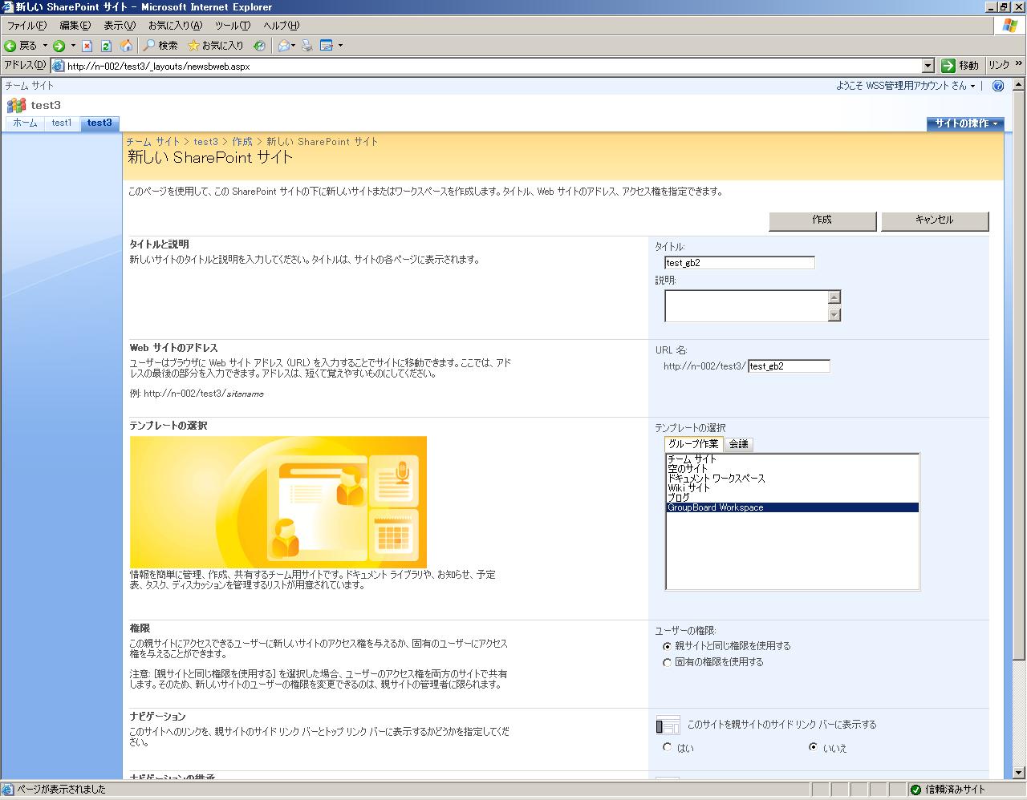Image resolution: width=1027 pixels, height=800 pixels.
Task: Open the ようこそ WSS管理用アカウント user menu
Action: [x=906, y=86]
